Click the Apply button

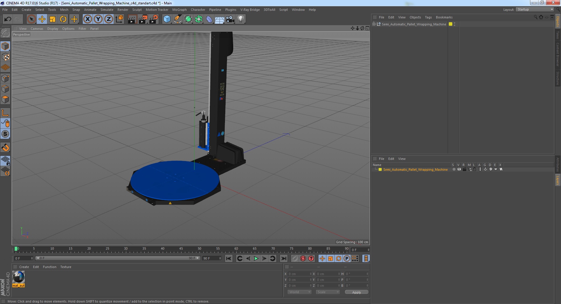pos(356,292)
